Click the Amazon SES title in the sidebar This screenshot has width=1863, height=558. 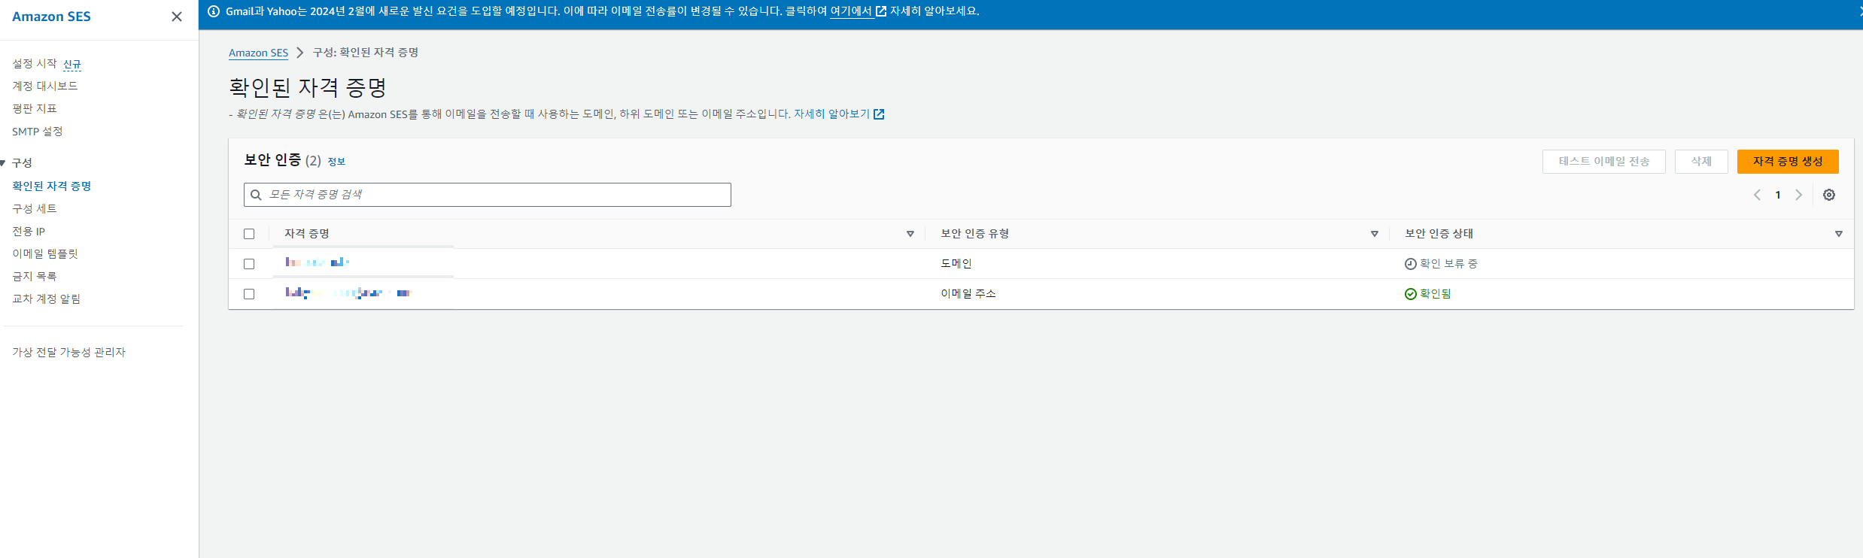(x=51, y=17)
